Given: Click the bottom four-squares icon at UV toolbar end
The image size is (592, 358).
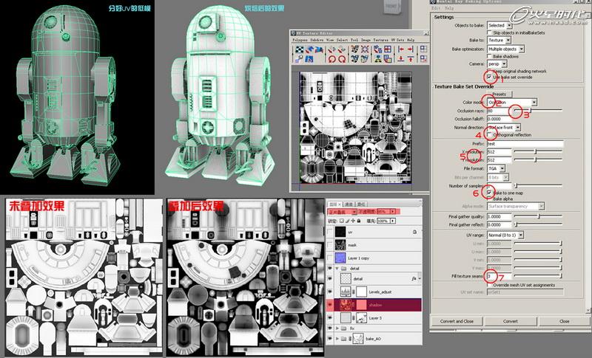Looking at the screenshot, I should [x=423, y=59].
